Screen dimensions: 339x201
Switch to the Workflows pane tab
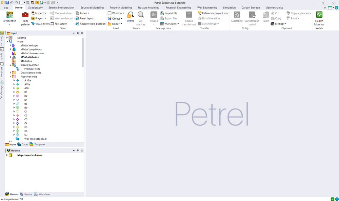point(42,194)
